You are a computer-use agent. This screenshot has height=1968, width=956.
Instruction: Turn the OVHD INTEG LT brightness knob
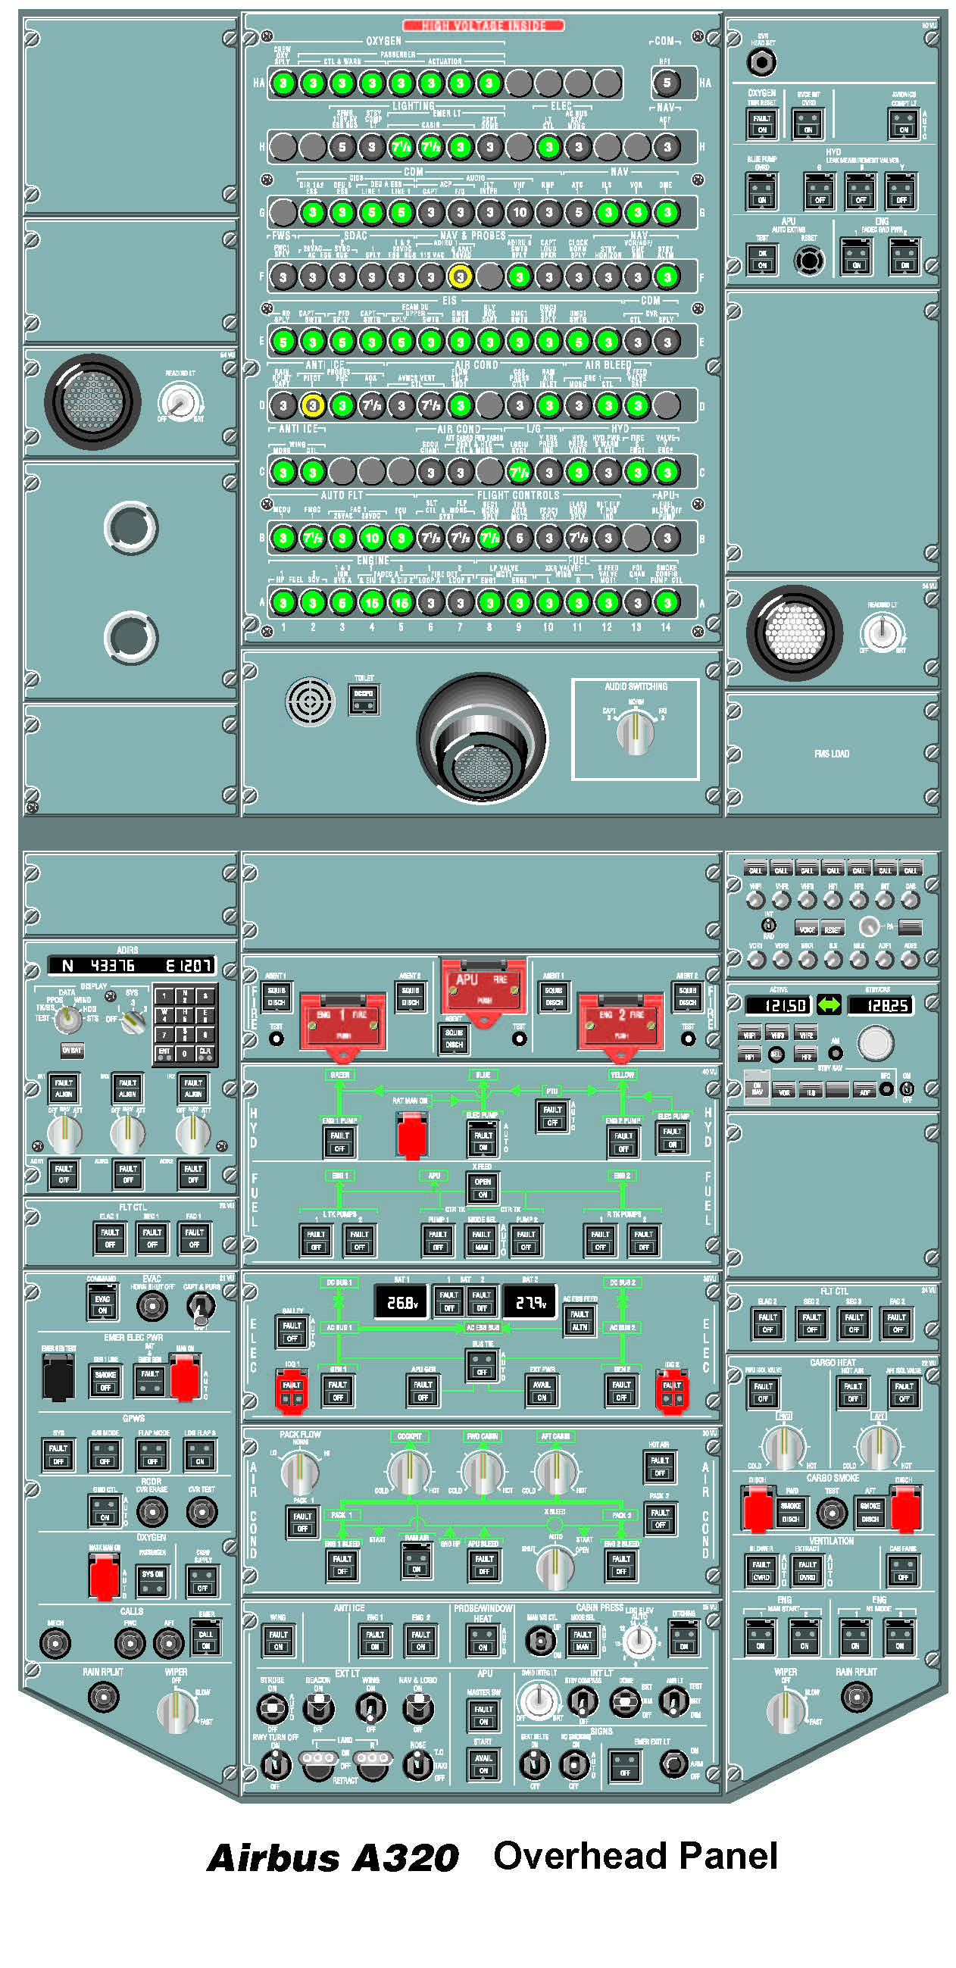(x=539, y=1702)
